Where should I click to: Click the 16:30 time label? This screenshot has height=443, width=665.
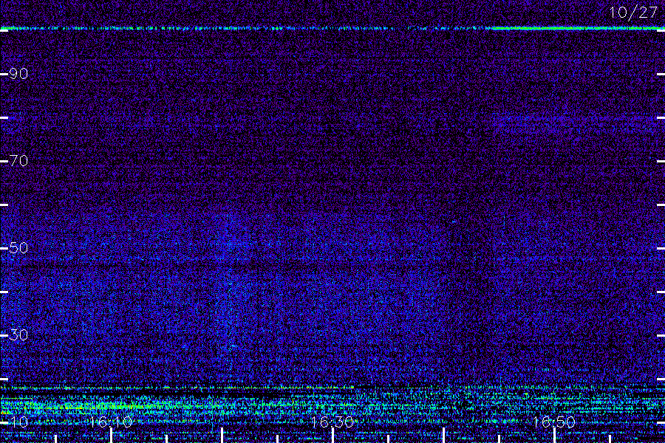pos(332,422)
